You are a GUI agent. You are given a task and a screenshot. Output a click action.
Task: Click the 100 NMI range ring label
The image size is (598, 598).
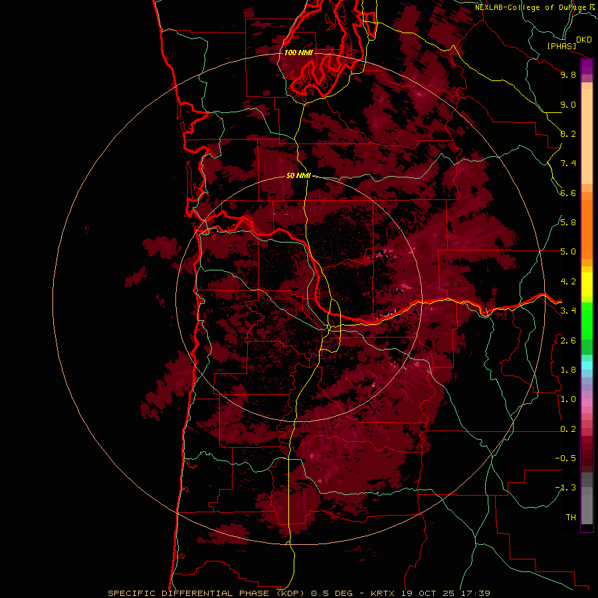[x=298, y=52]
